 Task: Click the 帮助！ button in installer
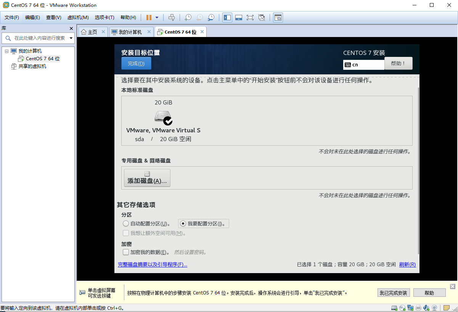(399, 63)
